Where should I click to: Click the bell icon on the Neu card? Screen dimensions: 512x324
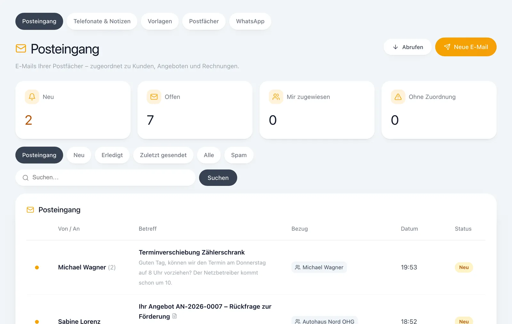point(32,97)
